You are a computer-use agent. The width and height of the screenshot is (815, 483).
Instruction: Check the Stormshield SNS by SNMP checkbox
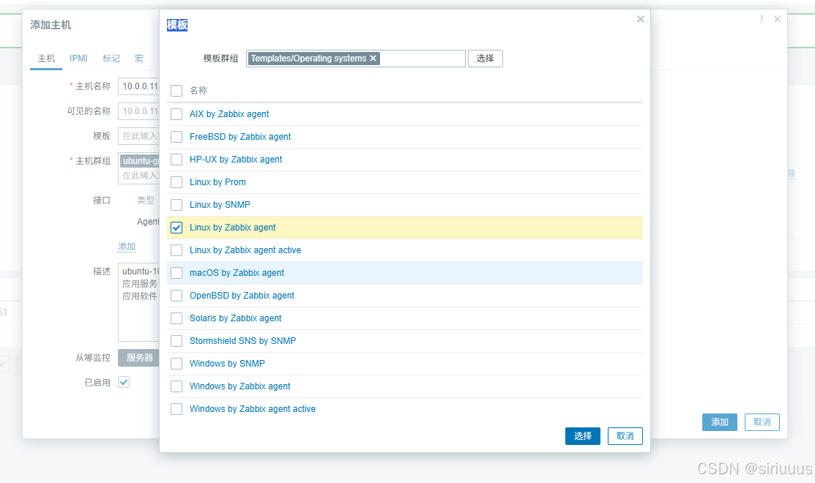[176, 341]
